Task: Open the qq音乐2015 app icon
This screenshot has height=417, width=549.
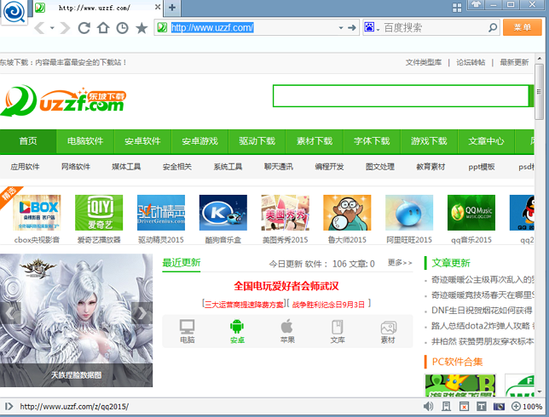Action: click(x=471, y=213)
